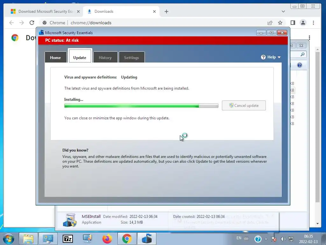
Task: Launch Firefox from the taskbar
Action: pos(107,239)
